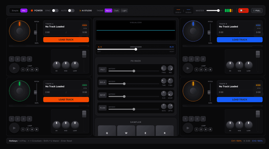Click the CH1: 100% status text
This screenshot has width=269, height=149.
point(236,141)
